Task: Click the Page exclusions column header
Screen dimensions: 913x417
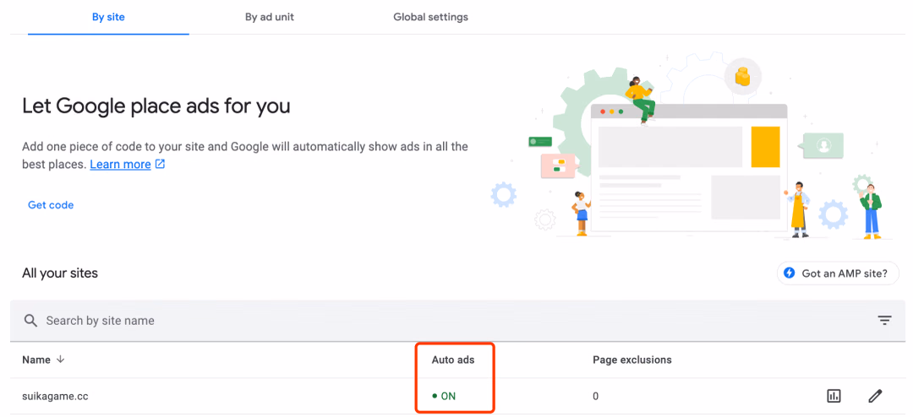Action: click(632, 360)
